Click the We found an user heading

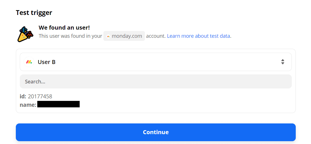64,28
